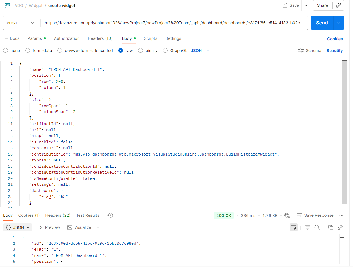353x267 pixels.
Task: Click the response link icon
Action: tap(340, 227)
